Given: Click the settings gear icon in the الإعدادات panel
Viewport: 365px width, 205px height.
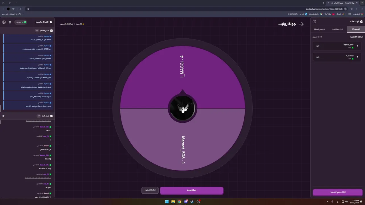Looking at the screenshot, I should pyautogui.click(x=361, y=21).
